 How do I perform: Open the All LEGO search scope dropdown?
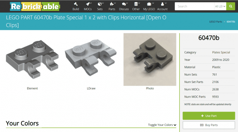click(x=220, y=6)
